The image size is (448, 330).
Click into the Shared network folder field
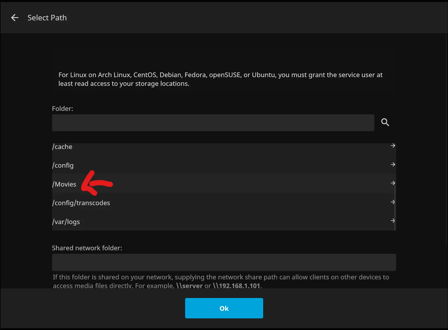(x=224, y=262)
